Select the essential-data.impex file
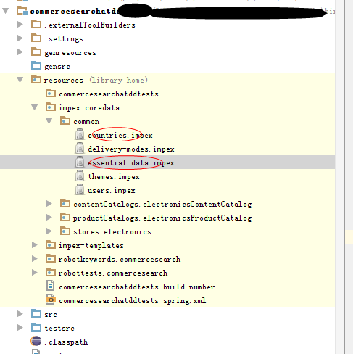The height and width of the screenshot is (354, 353). click(131, 162)
